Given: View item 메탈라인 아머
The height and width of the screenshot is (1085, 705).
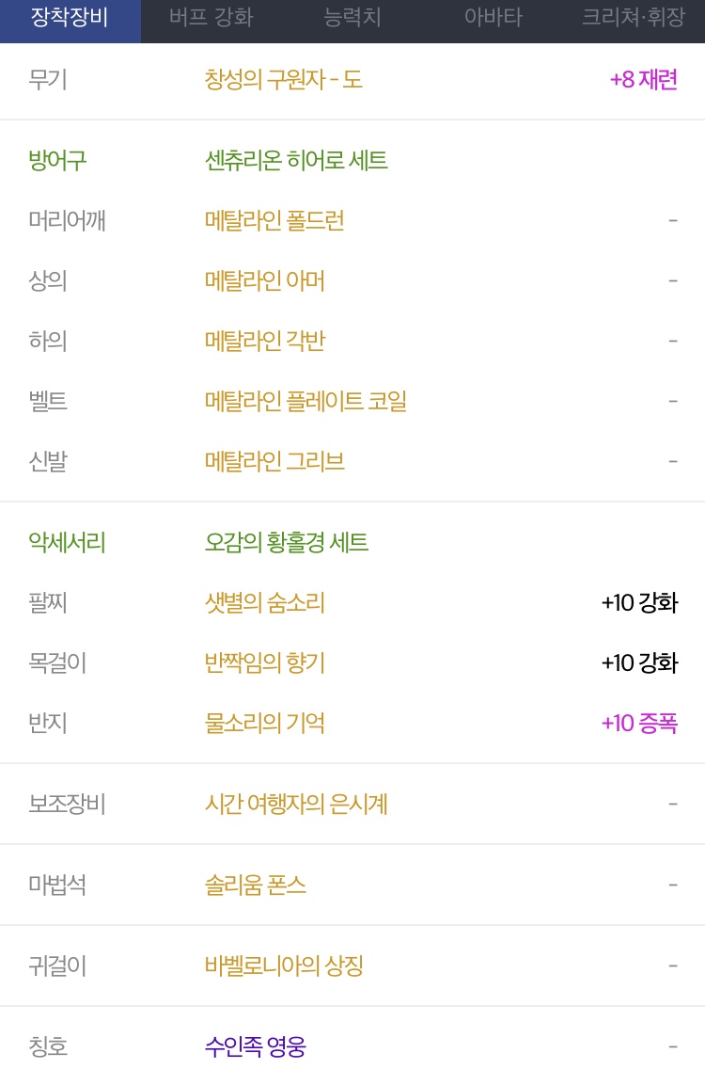Looking at the screenshot, I should tap(265, 281).
